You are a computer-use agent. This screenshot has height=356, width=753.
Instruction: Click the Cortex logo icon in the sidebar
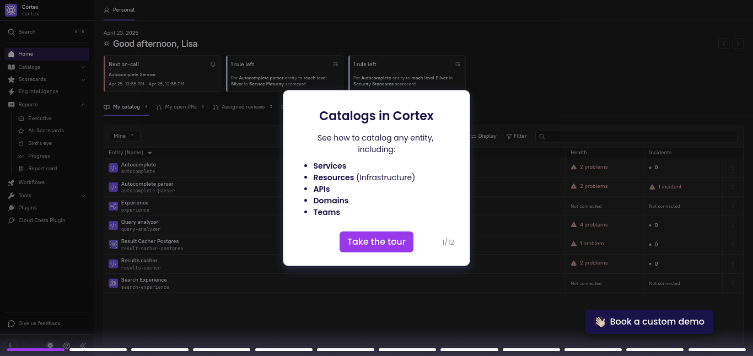coord(11,10)
